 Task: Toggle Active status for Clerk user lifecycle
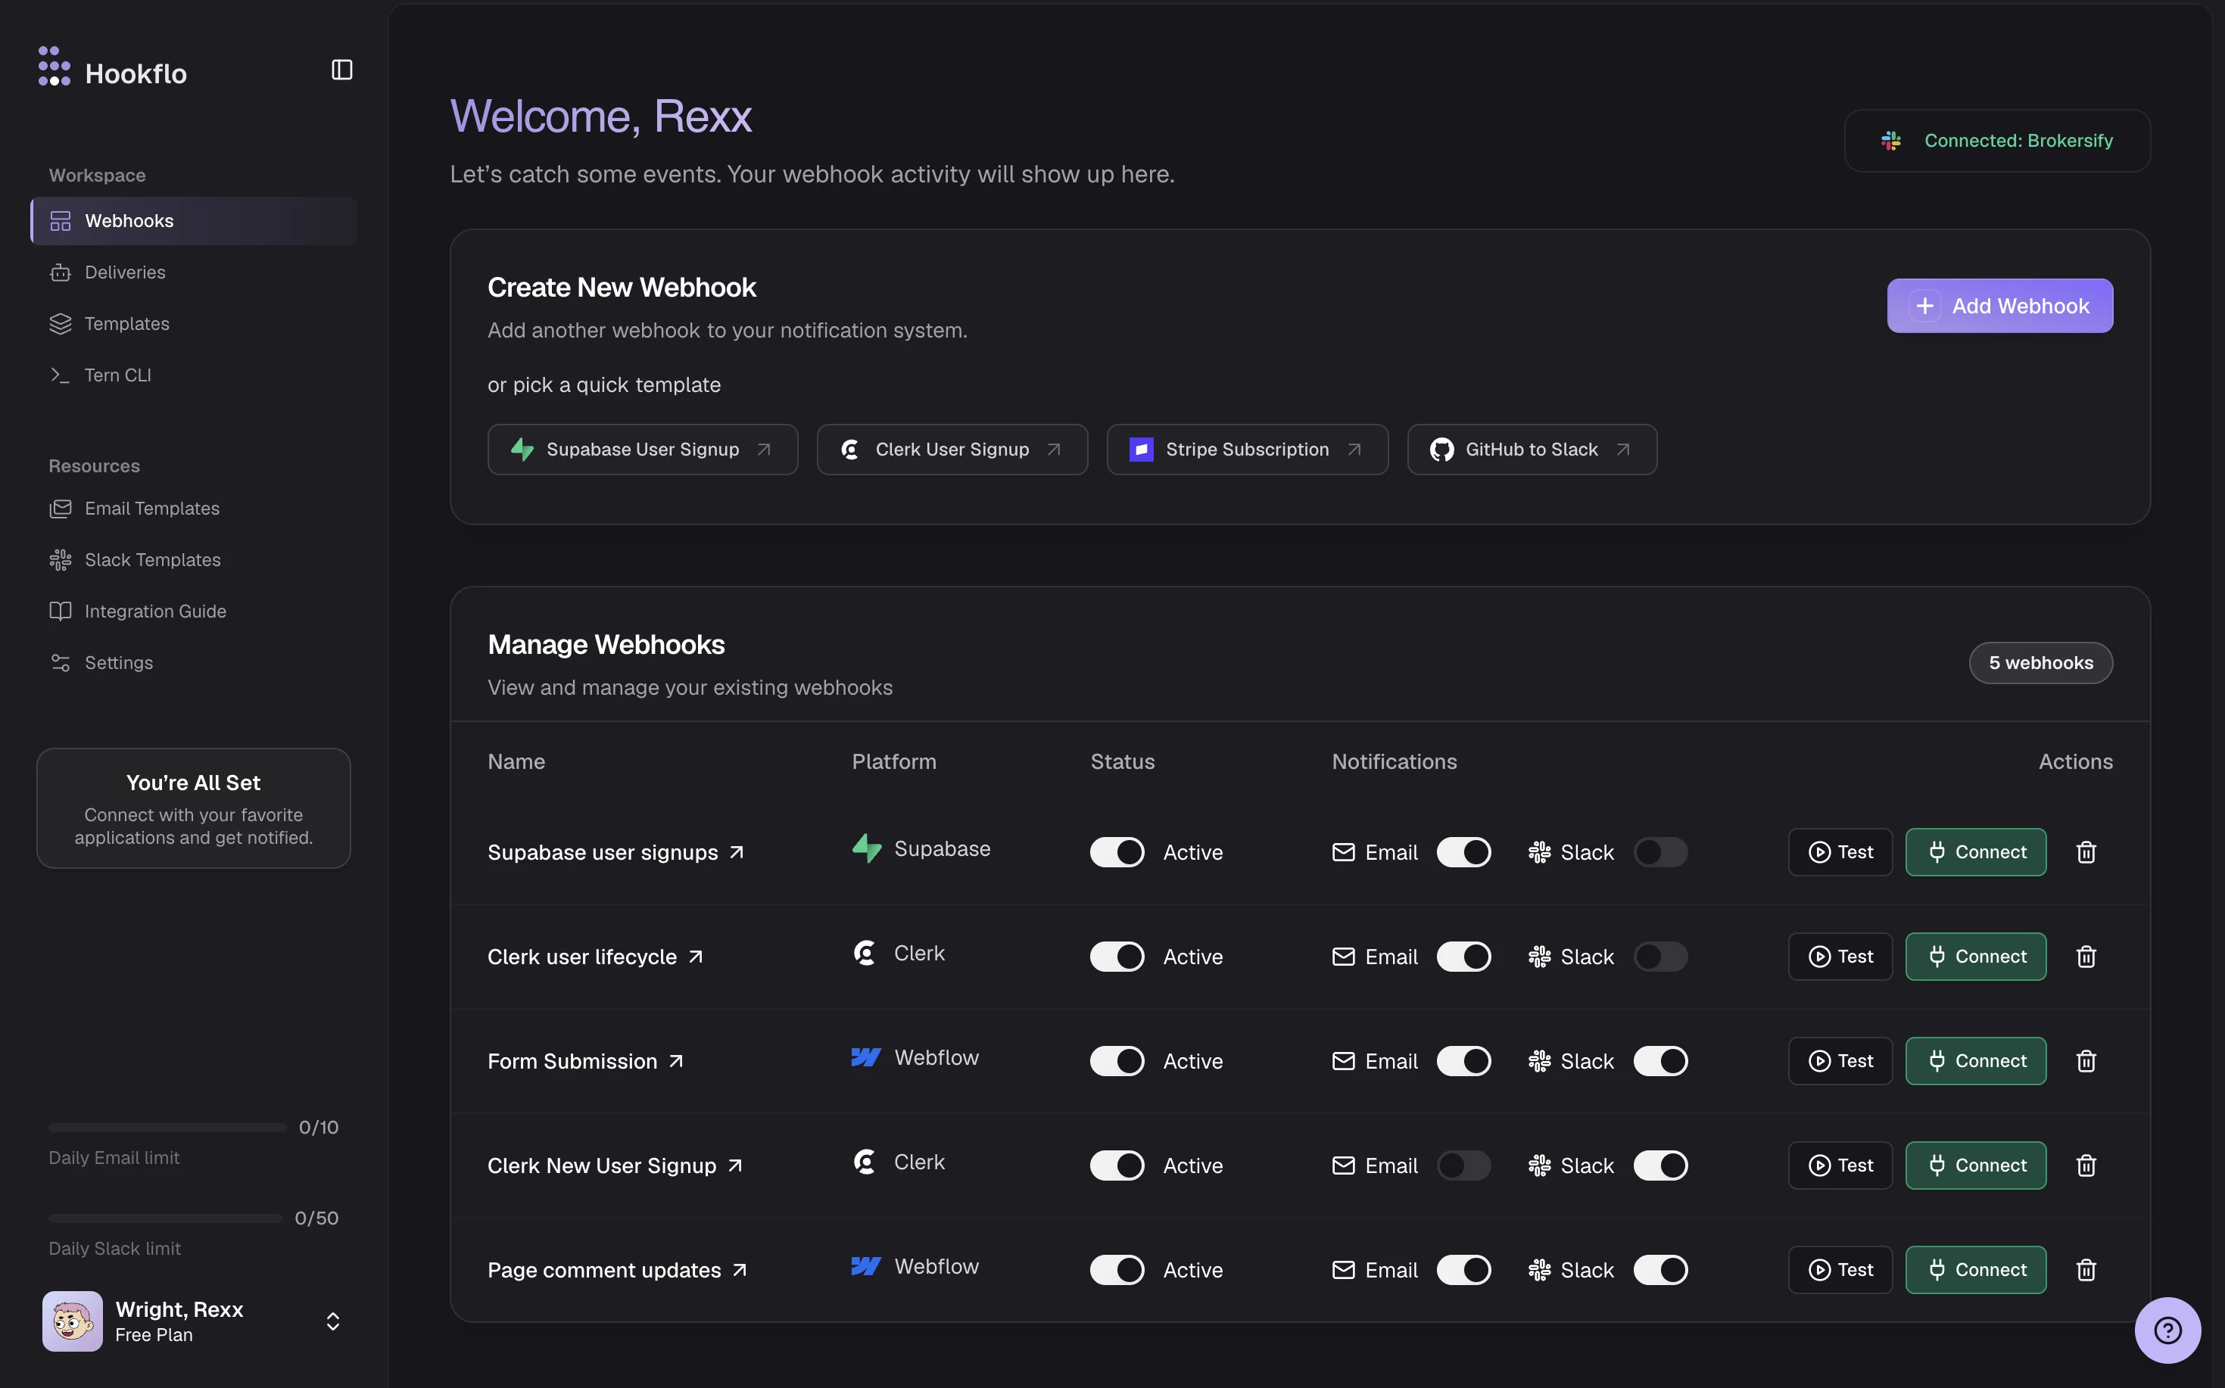(x=1117, y=957)
